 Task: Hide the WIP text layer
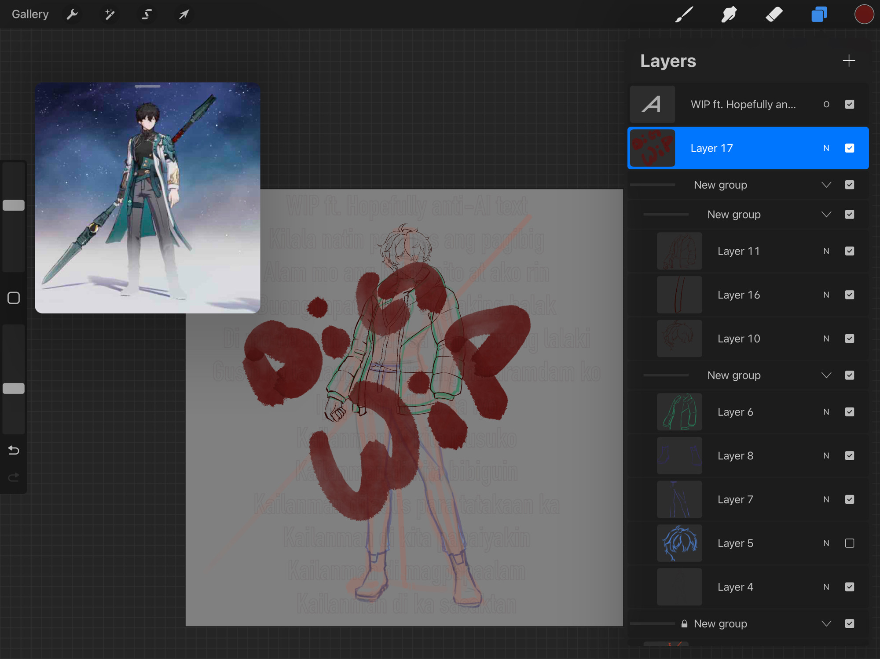[850, 104]
